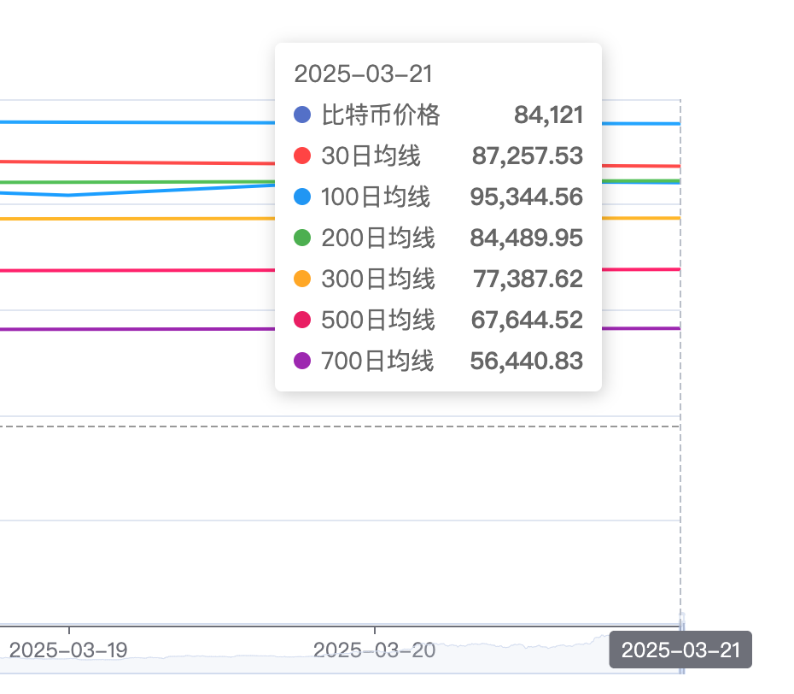The width and height of the screenshot is (794, 694).
Task: Click the 30日均线 tooltip label
Action: click(371, 156)
